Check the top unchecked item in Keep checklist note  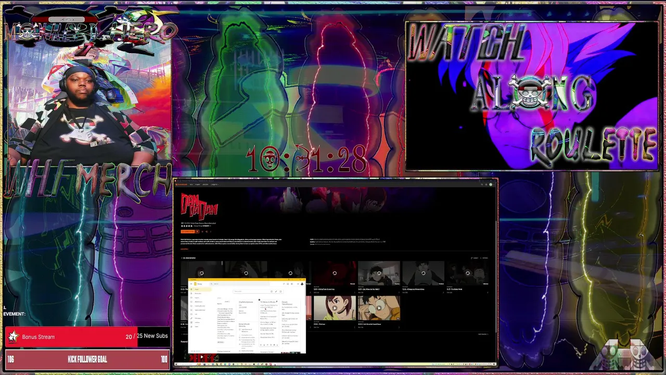click(x=240, y=329)
